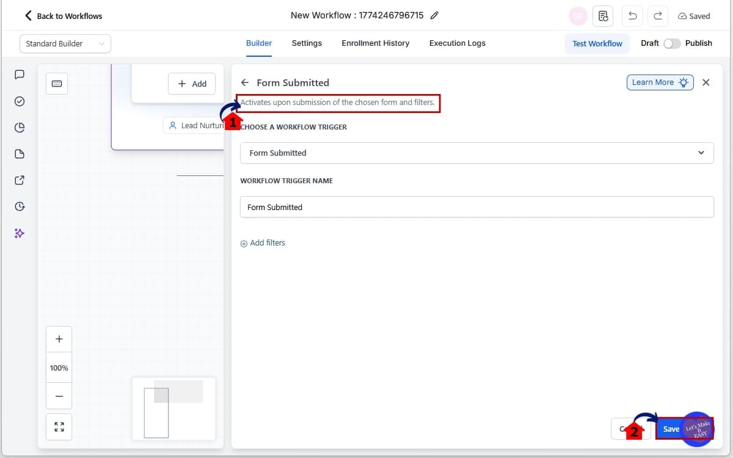The width and height of the screenshot is (733, 458).
Task: Open the Standard Builder dropdown
Action: [65, 43]
